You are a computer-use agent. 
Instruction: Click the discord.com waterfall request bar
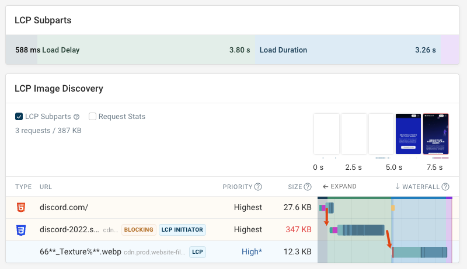326,208
